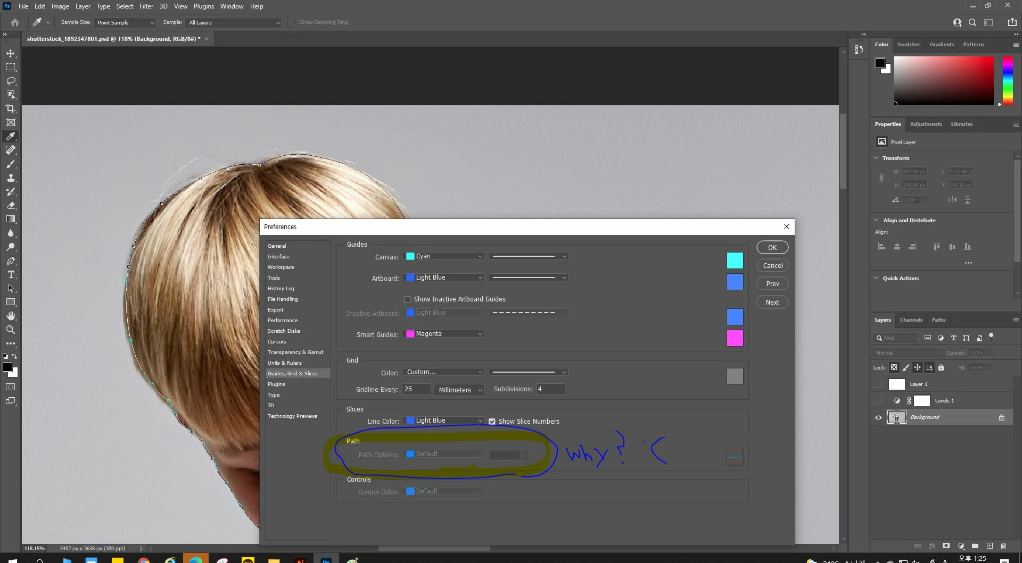The height and width of the screenshot is (563, 1022).
Task: Click the Background layer thumbnail
Action: pos(897,417)
